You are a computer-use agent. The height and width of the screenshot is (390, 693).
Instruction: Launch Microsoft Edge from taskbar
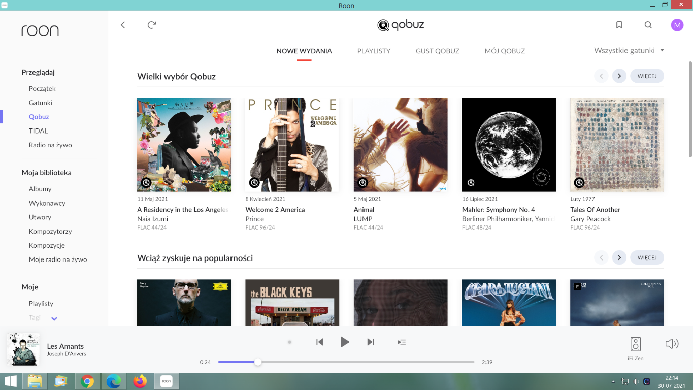pos(113,381)
